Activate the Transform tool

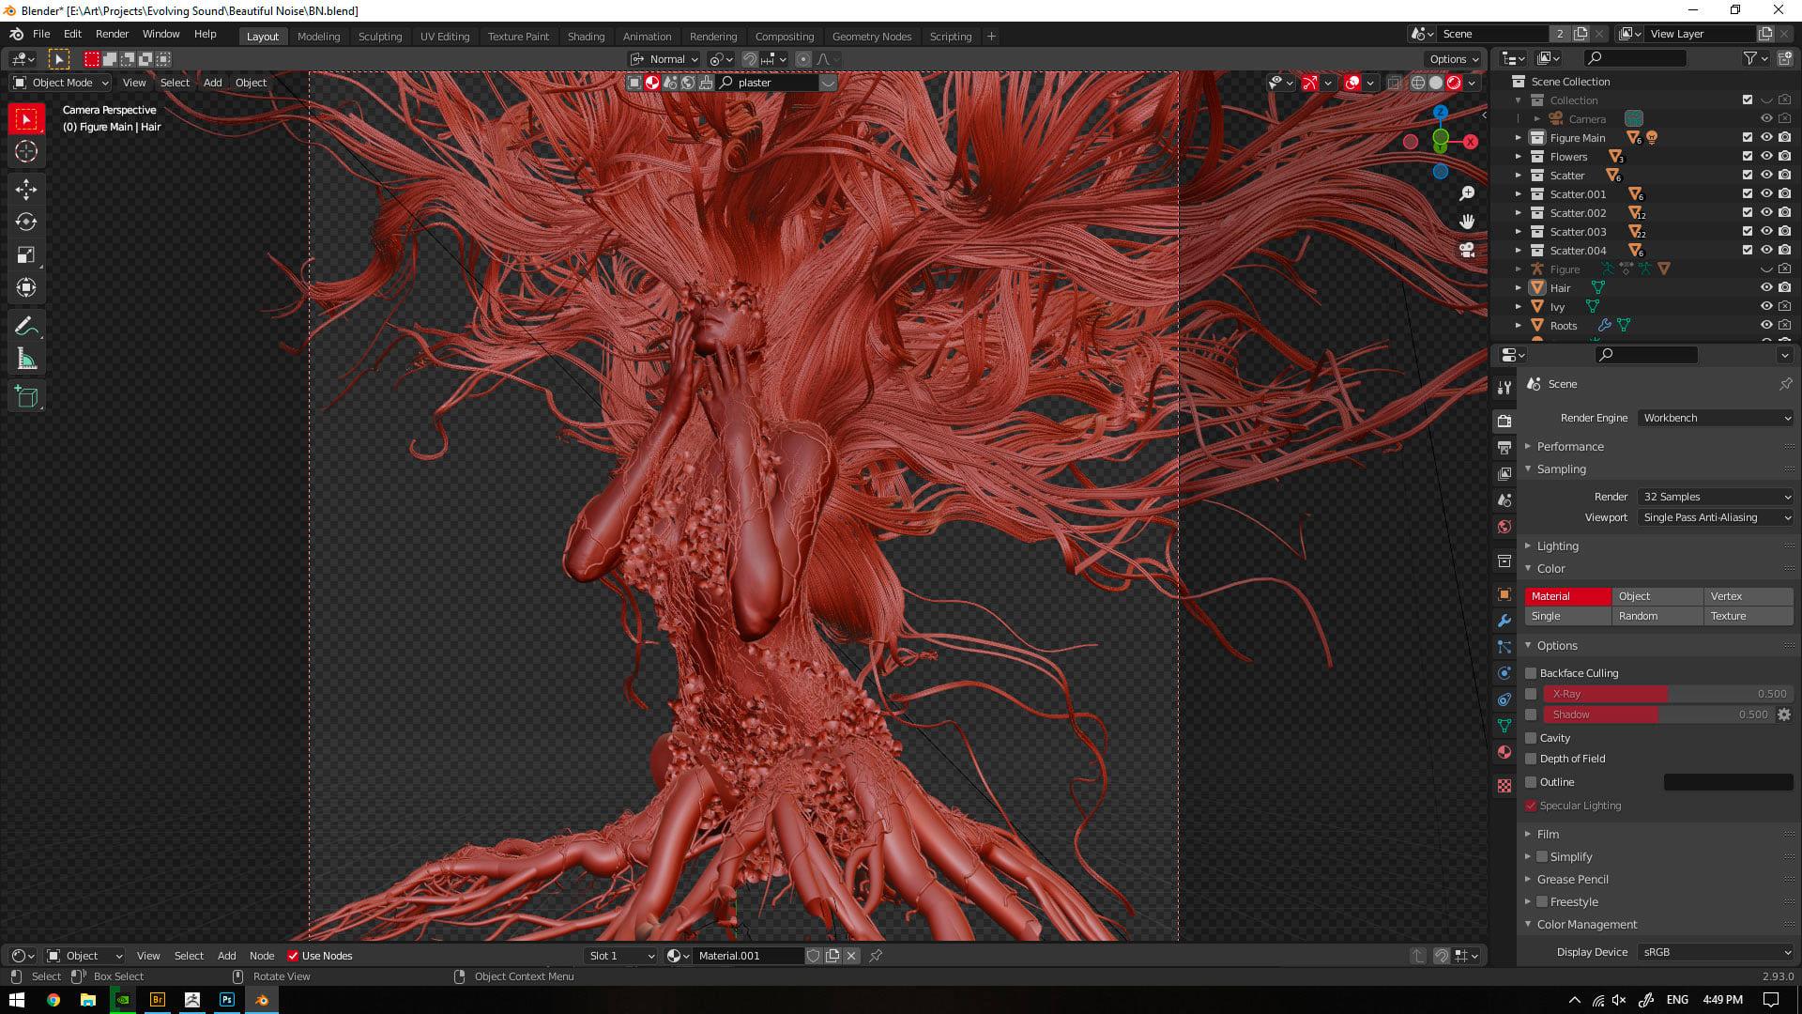pyautogui.click(x=26, y=288)
